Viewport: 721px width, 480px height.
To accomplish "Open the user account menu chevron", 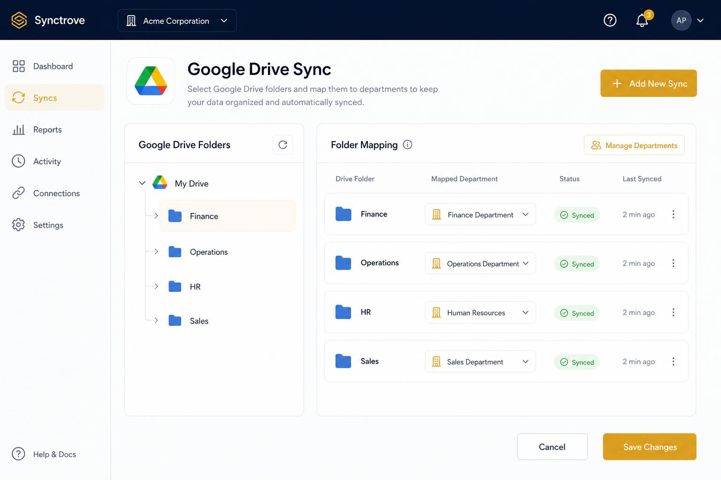I will 700,21.
